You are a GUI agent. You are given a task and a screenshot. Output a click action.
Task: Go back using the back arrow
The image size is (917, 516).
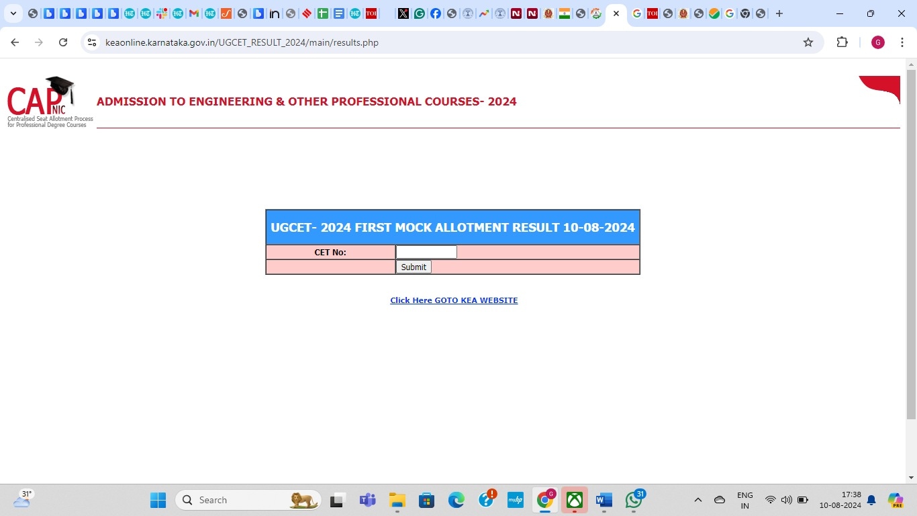point(15,42)
